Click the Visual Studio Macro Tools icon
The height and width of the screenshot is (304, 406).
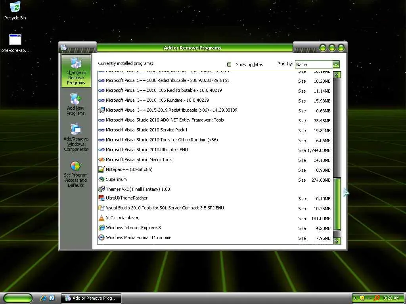pos(101,160)
